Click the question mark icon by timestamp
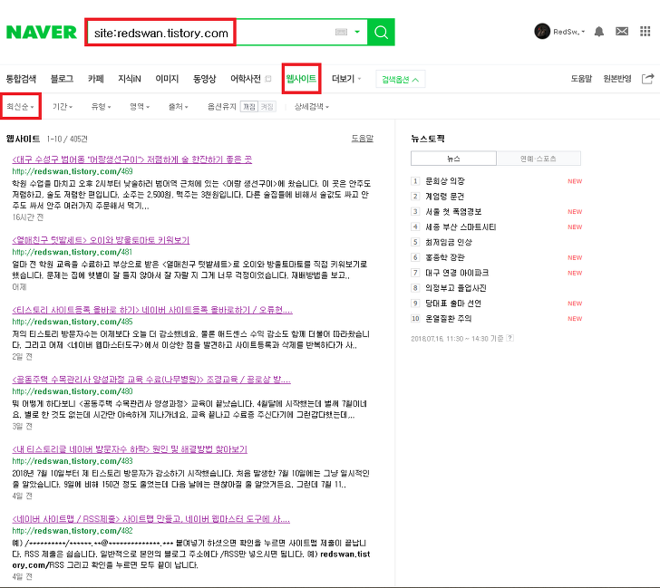This screenshot has height=588, width=660. pos(510,338)
